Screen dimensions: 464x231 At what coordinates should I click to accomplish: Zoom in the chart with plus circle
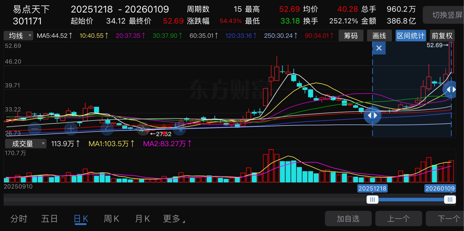[71, 129]
